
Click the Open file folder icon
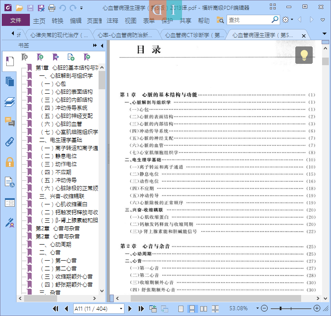click(19, 8)
